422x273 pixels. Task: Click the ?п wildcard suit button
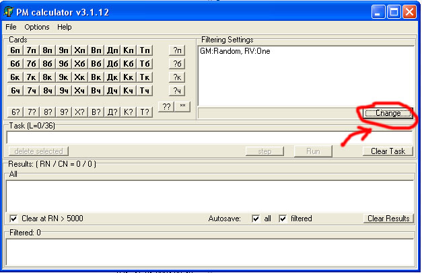coord(177,50)
